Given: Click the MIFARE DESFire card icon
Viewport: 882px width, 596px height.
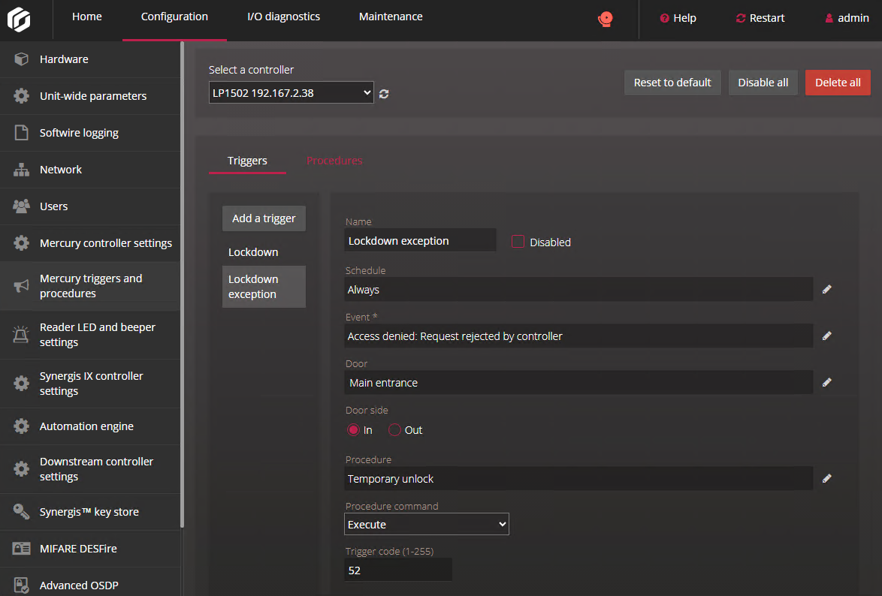Looking at the screenshot, I should (21, 548).
